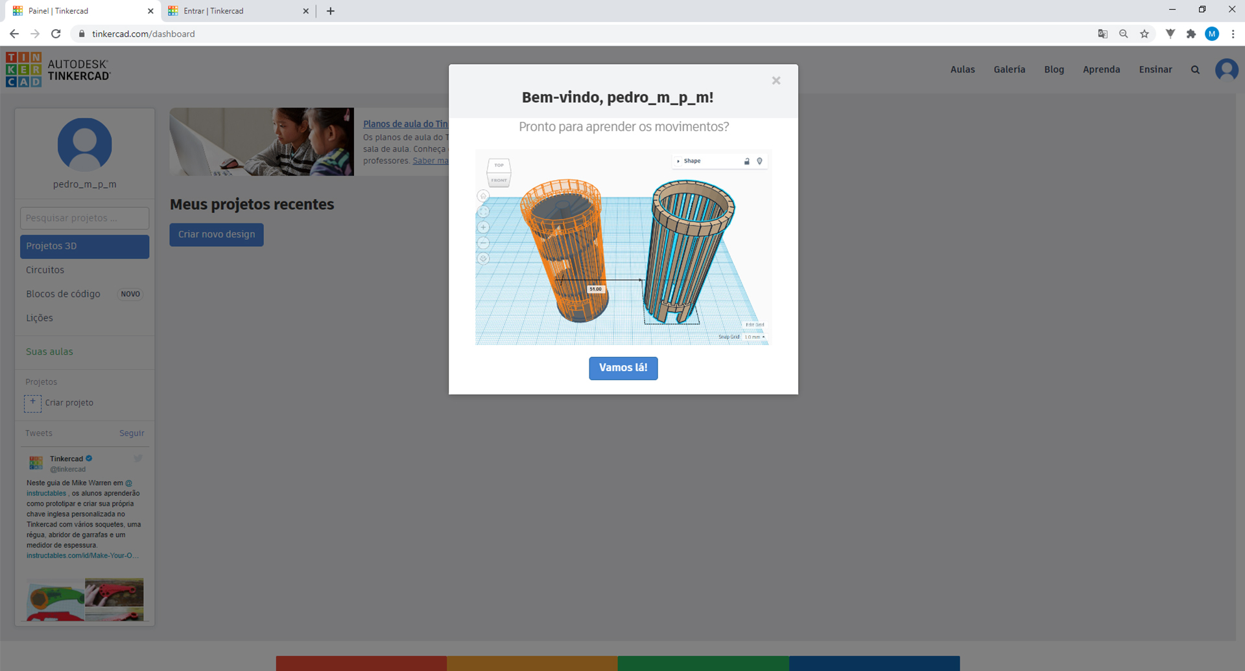The width and height of the screenshot is (1245, 671).
Task: Click the site lock icon
Action: [x=82, y=34]
